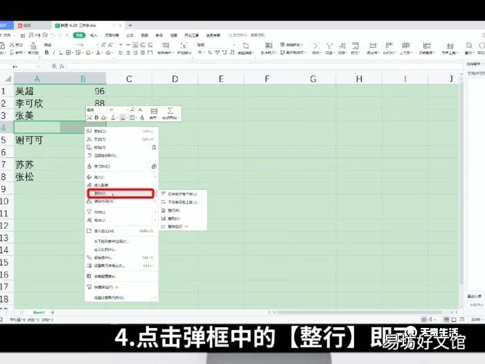This screenshot has height=364, width=485.
Task: Select the cell containing 吴超
Action: (x=37, y=91)
